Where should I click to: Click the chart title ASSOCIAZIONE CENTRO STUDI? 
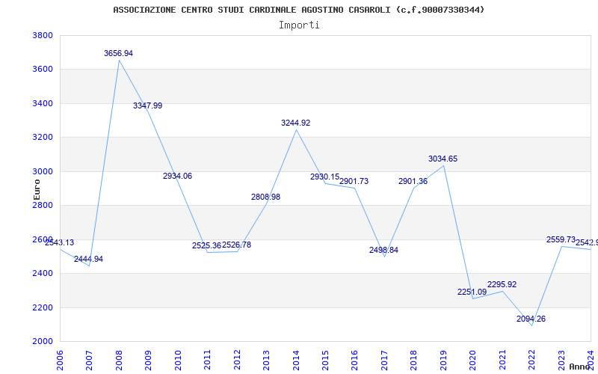pyautogui.click(x=298, y=10)
